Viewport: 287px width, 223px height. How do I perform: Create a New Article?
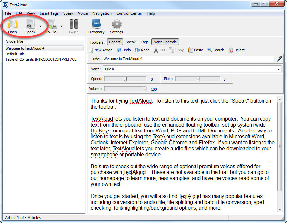[x=101, y=50]
